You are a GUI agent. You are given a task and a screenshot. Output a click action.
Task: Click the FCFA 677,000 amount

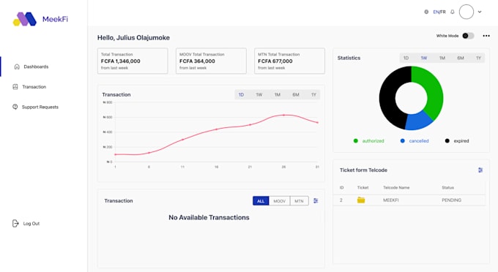click(x=275, y=61)
